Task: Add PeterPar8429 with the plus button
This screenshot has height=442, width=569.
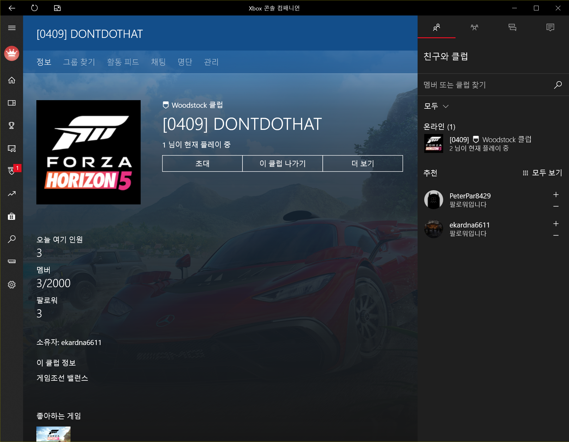Action: point(556,195)
